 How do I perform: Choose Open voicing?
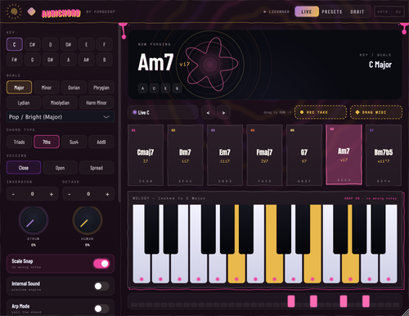tap(60, 168)
